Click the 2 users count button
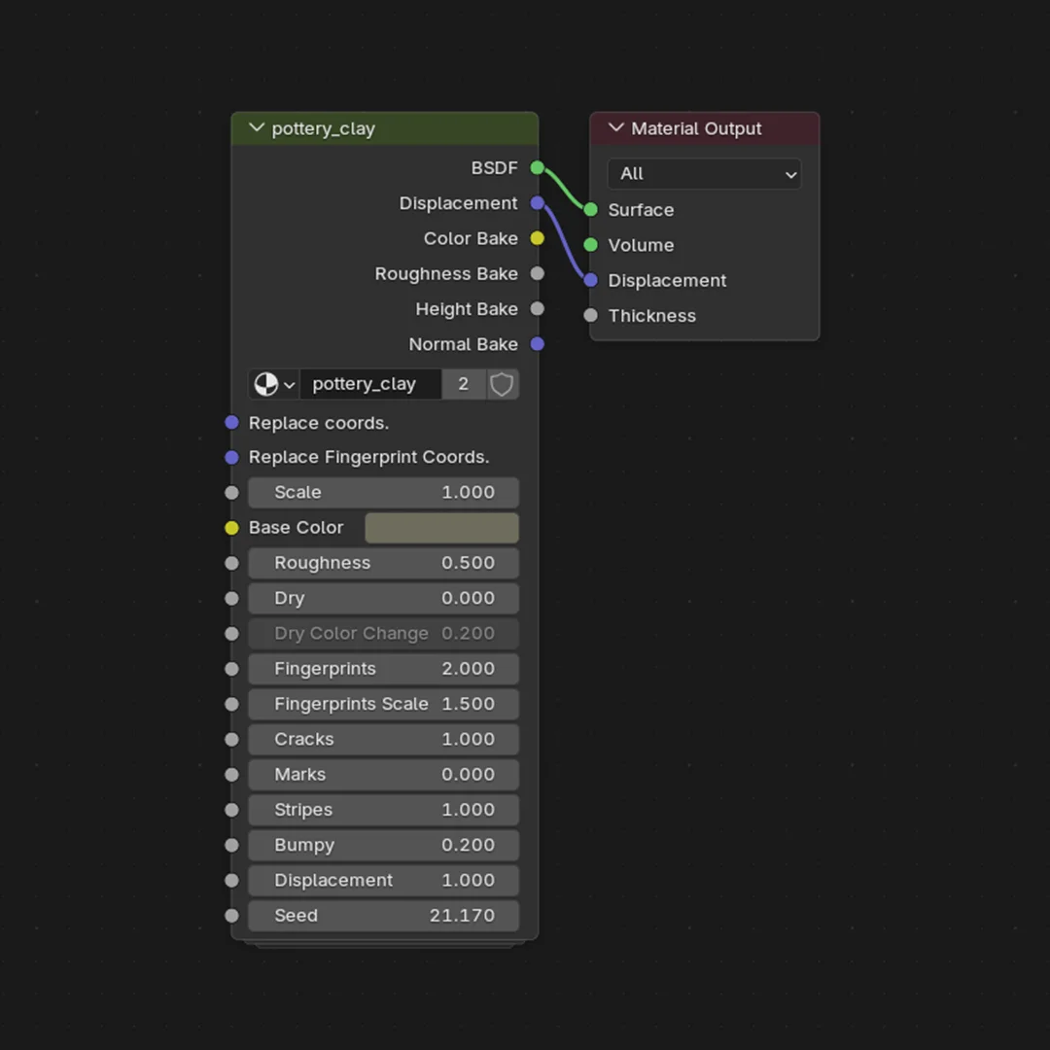The image size is (1050, 1050). [464, 384]
